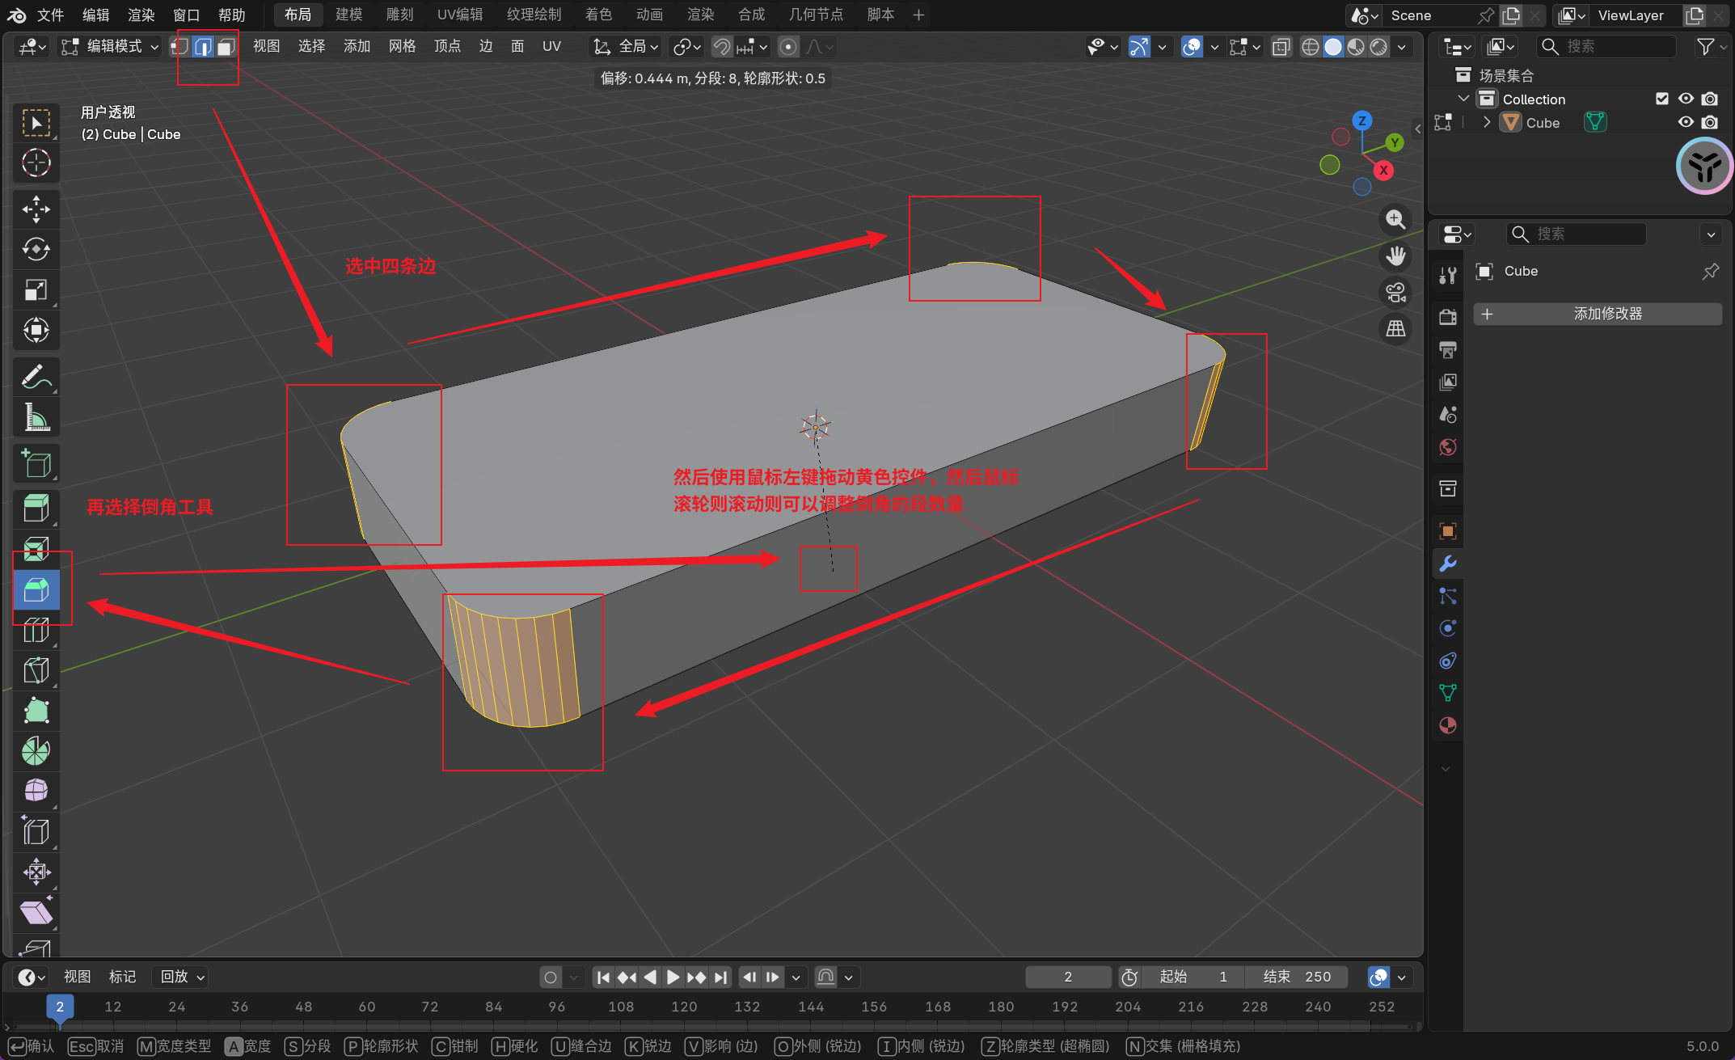The height and width of the screenshot is (1060, 1735).
Task: Open the Modifiers properties tab wrench
Action: point(1448,564)
